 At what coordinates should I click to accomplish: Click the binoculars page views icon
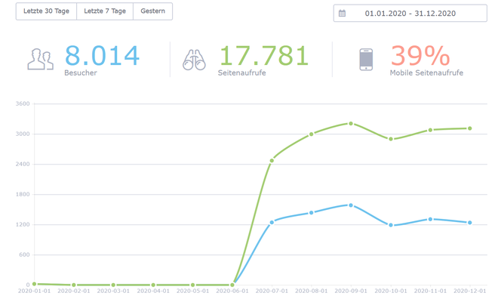click(x=194, y=60)
